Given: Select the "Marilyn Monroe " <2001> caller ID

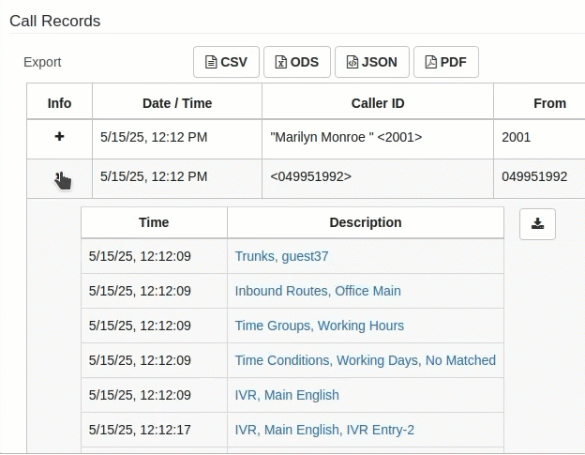Looking at the screenshot, I should click(346, 137).
